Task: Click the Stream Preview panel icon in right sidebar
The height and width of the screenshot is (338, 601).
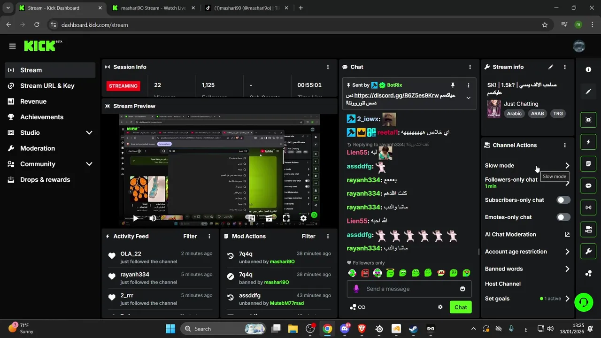Action: click(588, 120)
